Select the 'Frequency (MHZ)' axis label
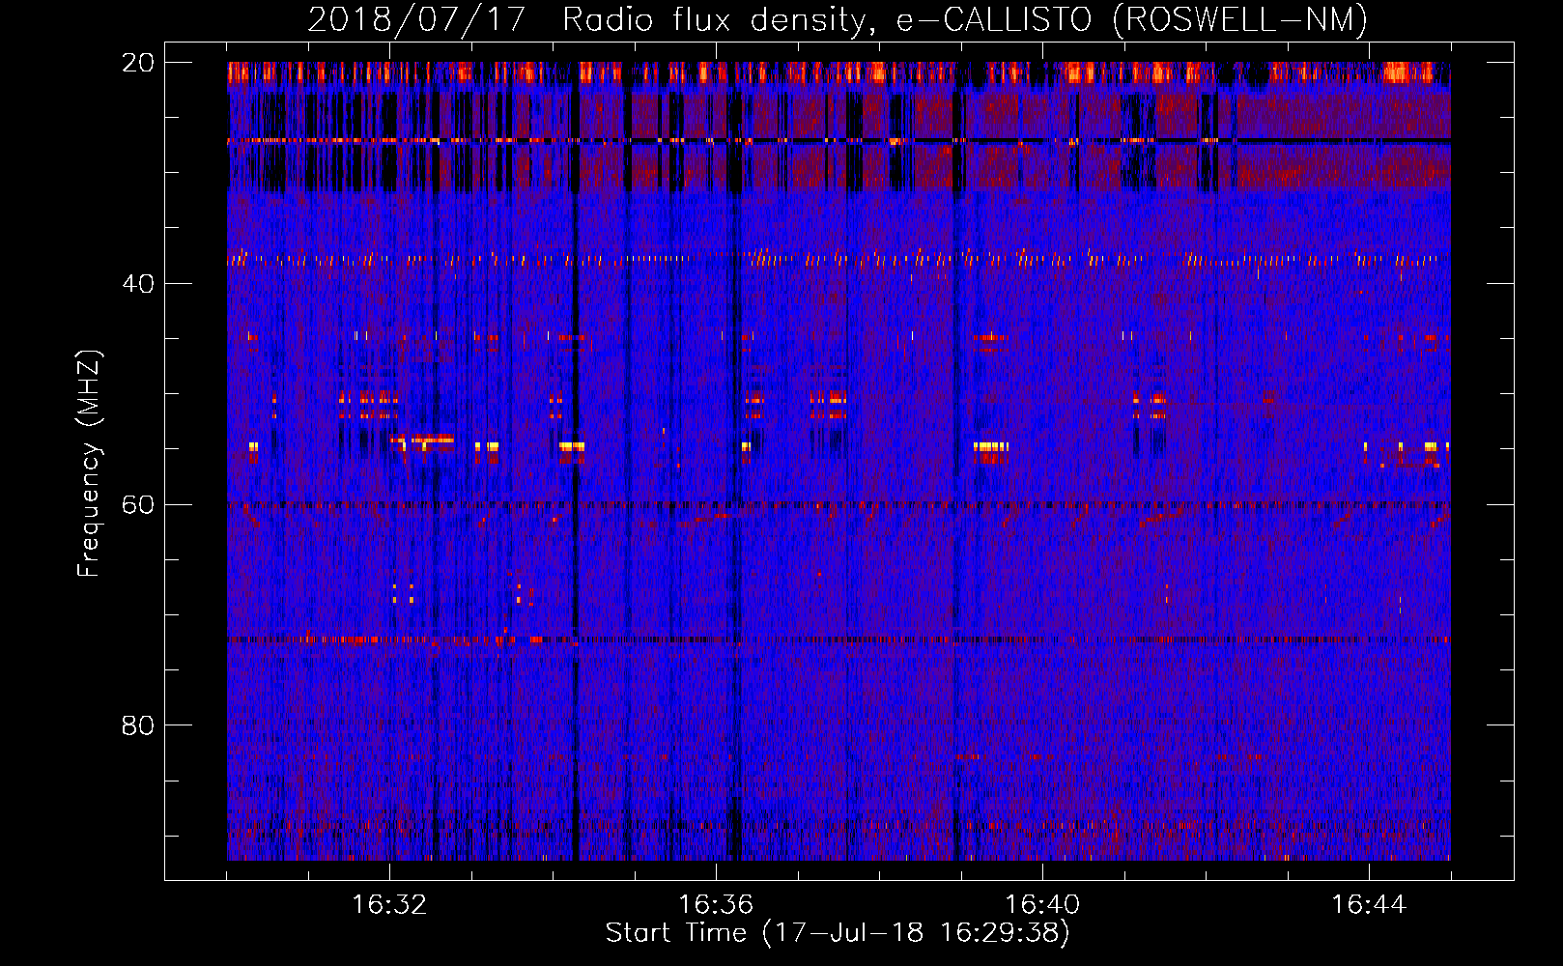 click(x=89, y=464)
